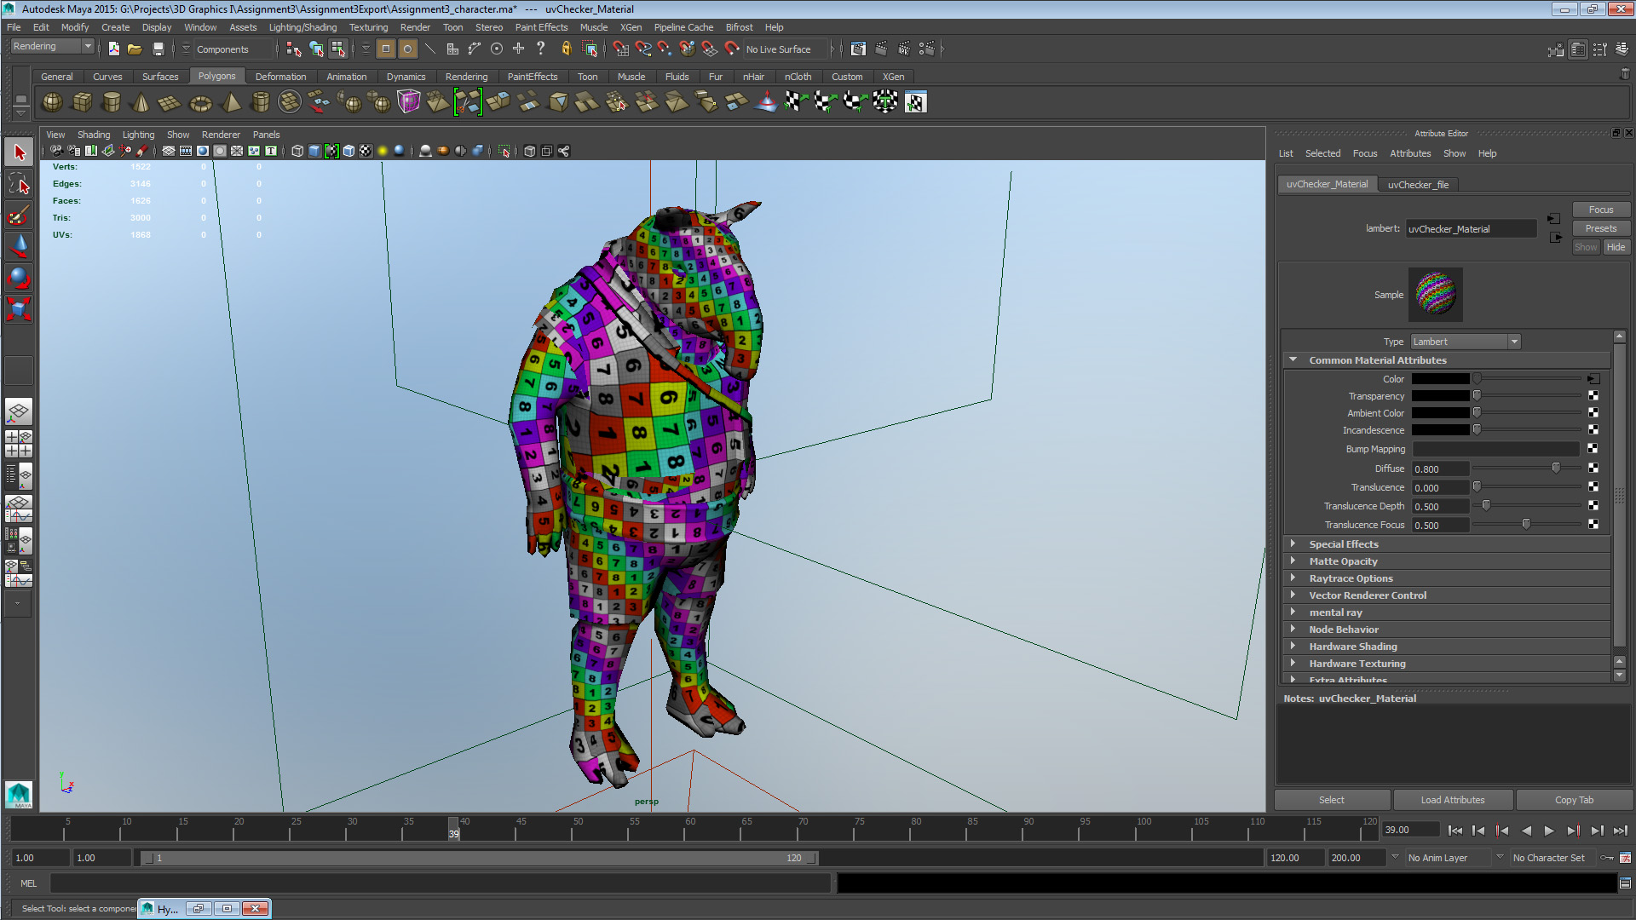Collapse the Common Material Attributes section
The height and width of the screenshot is (920, 1636).
click(x=1293, y=359)
